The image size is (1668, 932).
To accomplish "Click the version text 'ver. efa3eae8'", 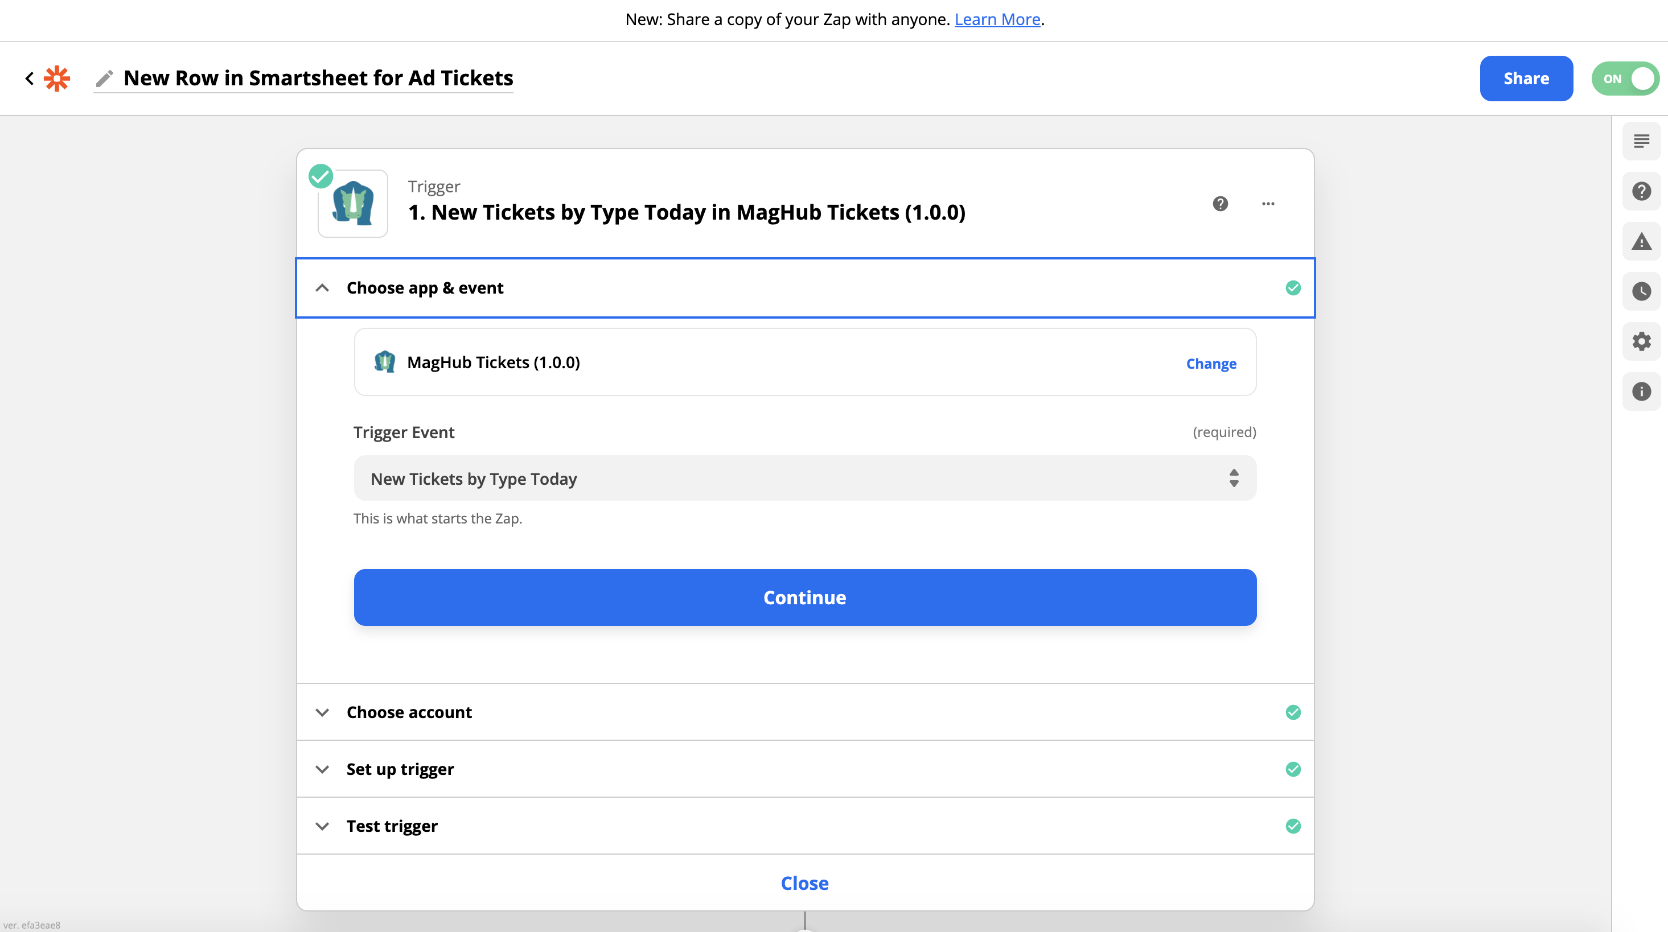I will coord(32,925).
